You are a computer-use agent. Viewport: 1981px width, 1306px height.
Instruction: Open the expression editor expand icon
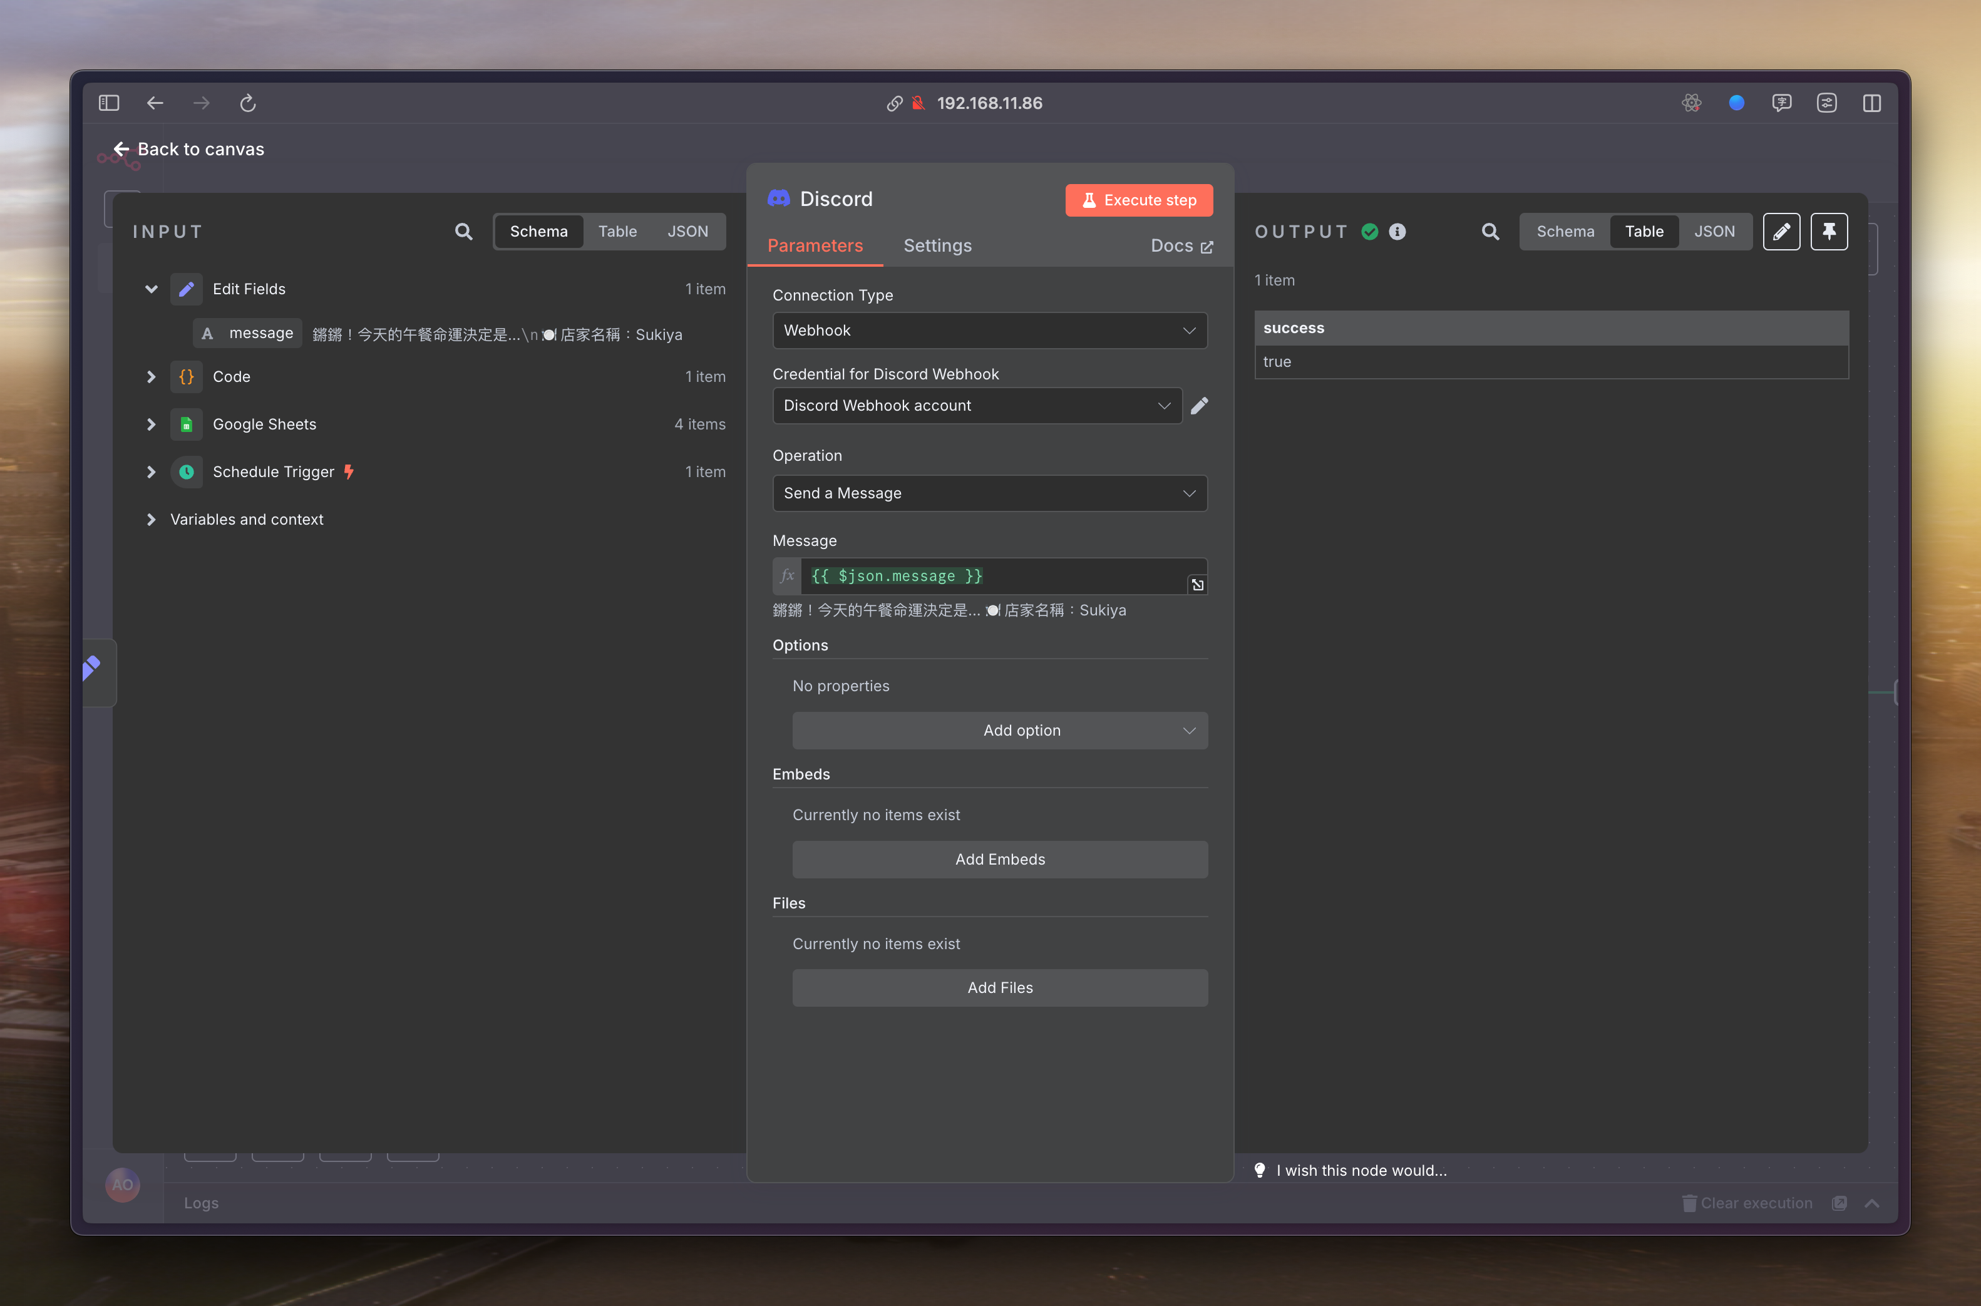[1197, 585]
